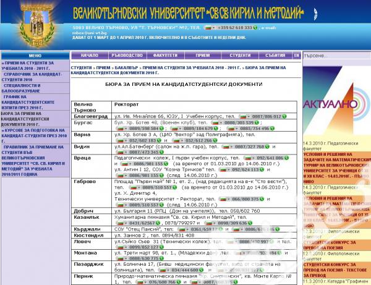Open sidebar link 'СПРАВОЧНИК ЗА КАНДИДАТ-СТУДЕНТИ 2010'
This screenshot has height=285, width=371.
(32, 77)
